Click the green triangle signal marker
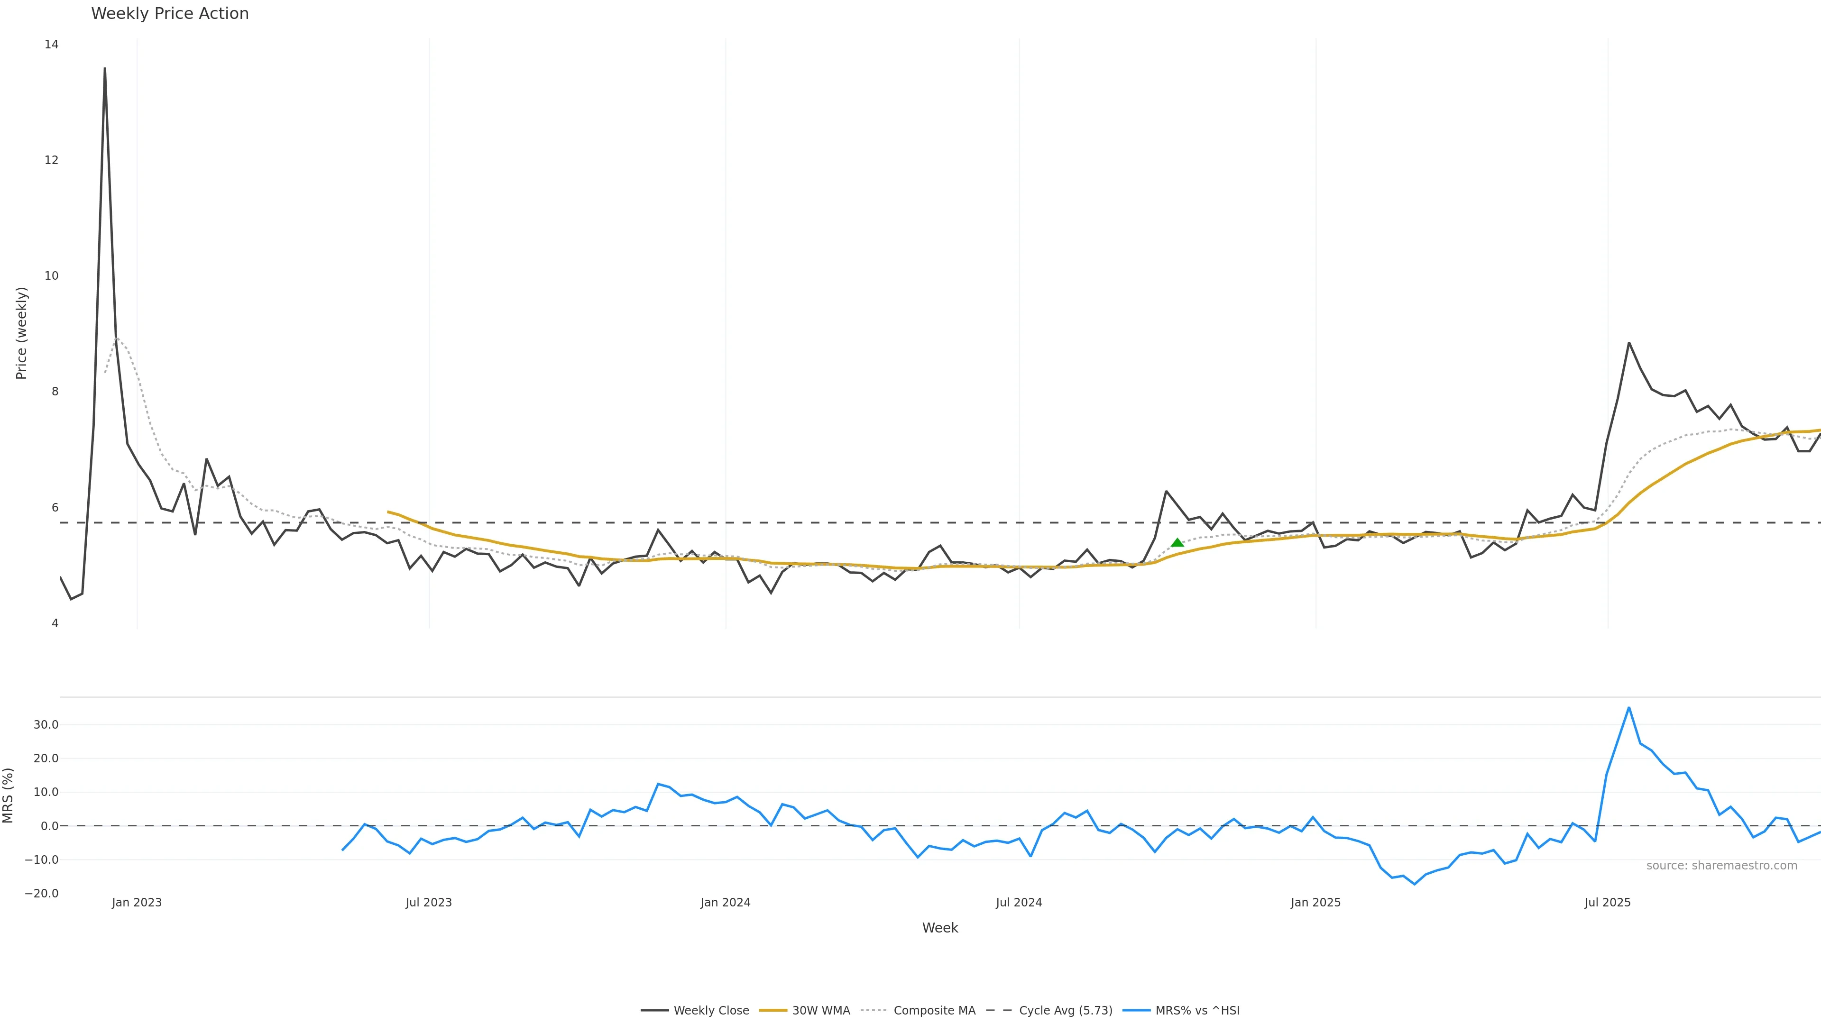The height and width of the screenshot is (1024, 1821). 1177,543
